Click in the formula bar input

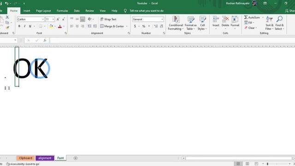click(172, 40)
